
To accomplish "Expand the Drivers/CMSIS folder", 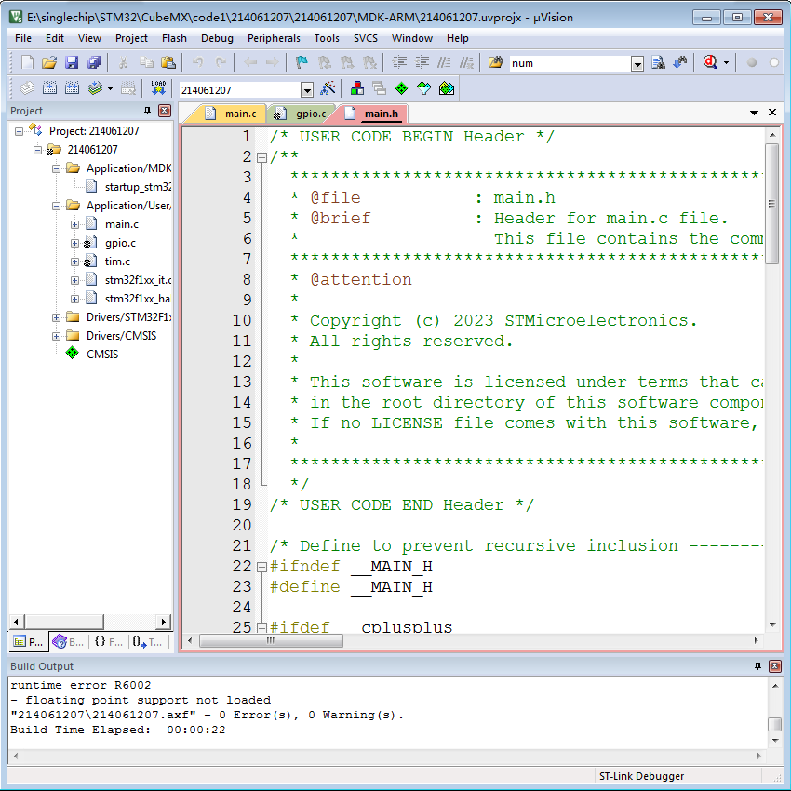I will point(56,337).
